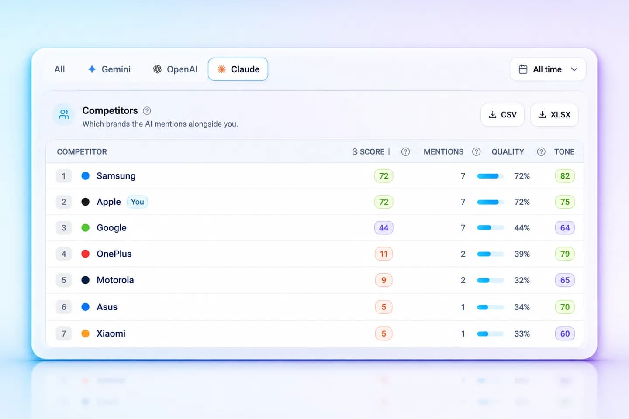Select the Claude tab
The image size is (629, 419).
(238, 69)
